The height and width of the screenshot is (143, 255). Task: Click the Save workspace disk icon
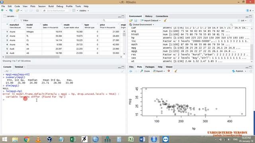[x=136, y=21]
